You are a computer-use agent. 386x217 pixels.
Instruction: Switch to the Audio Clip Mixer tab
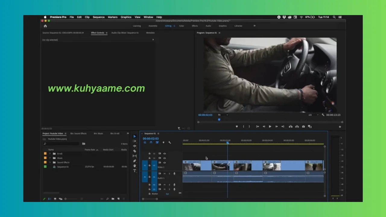click(125, 33)
